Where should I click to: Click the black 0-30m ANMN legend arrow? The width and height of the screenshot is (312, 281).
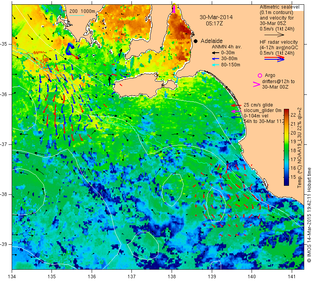pos(215,53)
